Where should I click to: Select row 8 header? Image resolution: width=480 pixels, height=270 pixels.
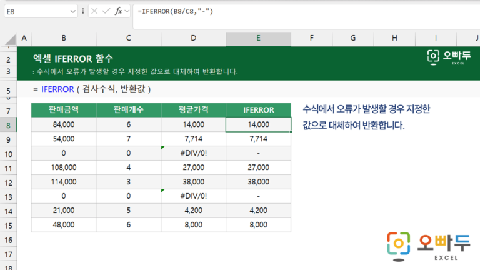pos(8,125)
